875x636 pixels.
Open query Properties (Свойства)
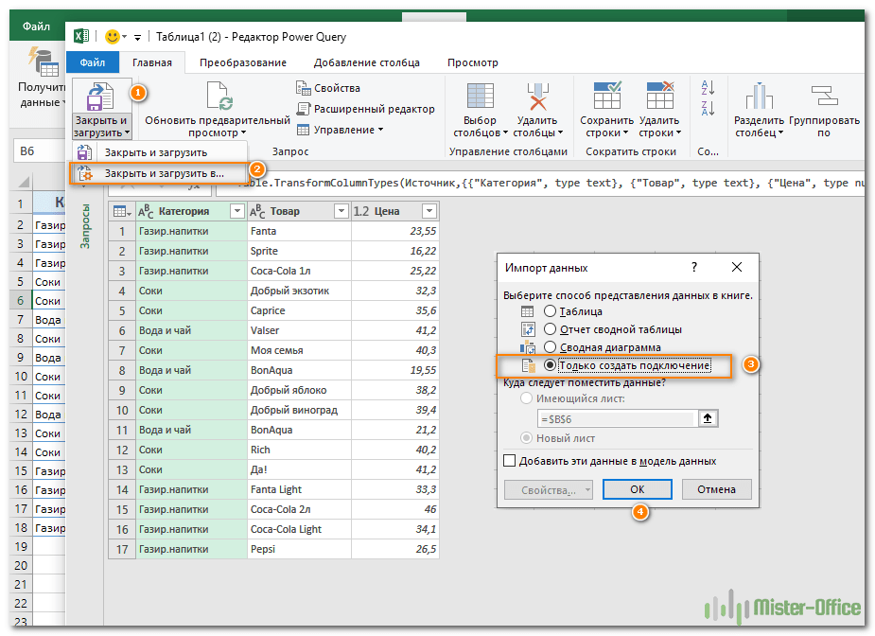[329, 88]
